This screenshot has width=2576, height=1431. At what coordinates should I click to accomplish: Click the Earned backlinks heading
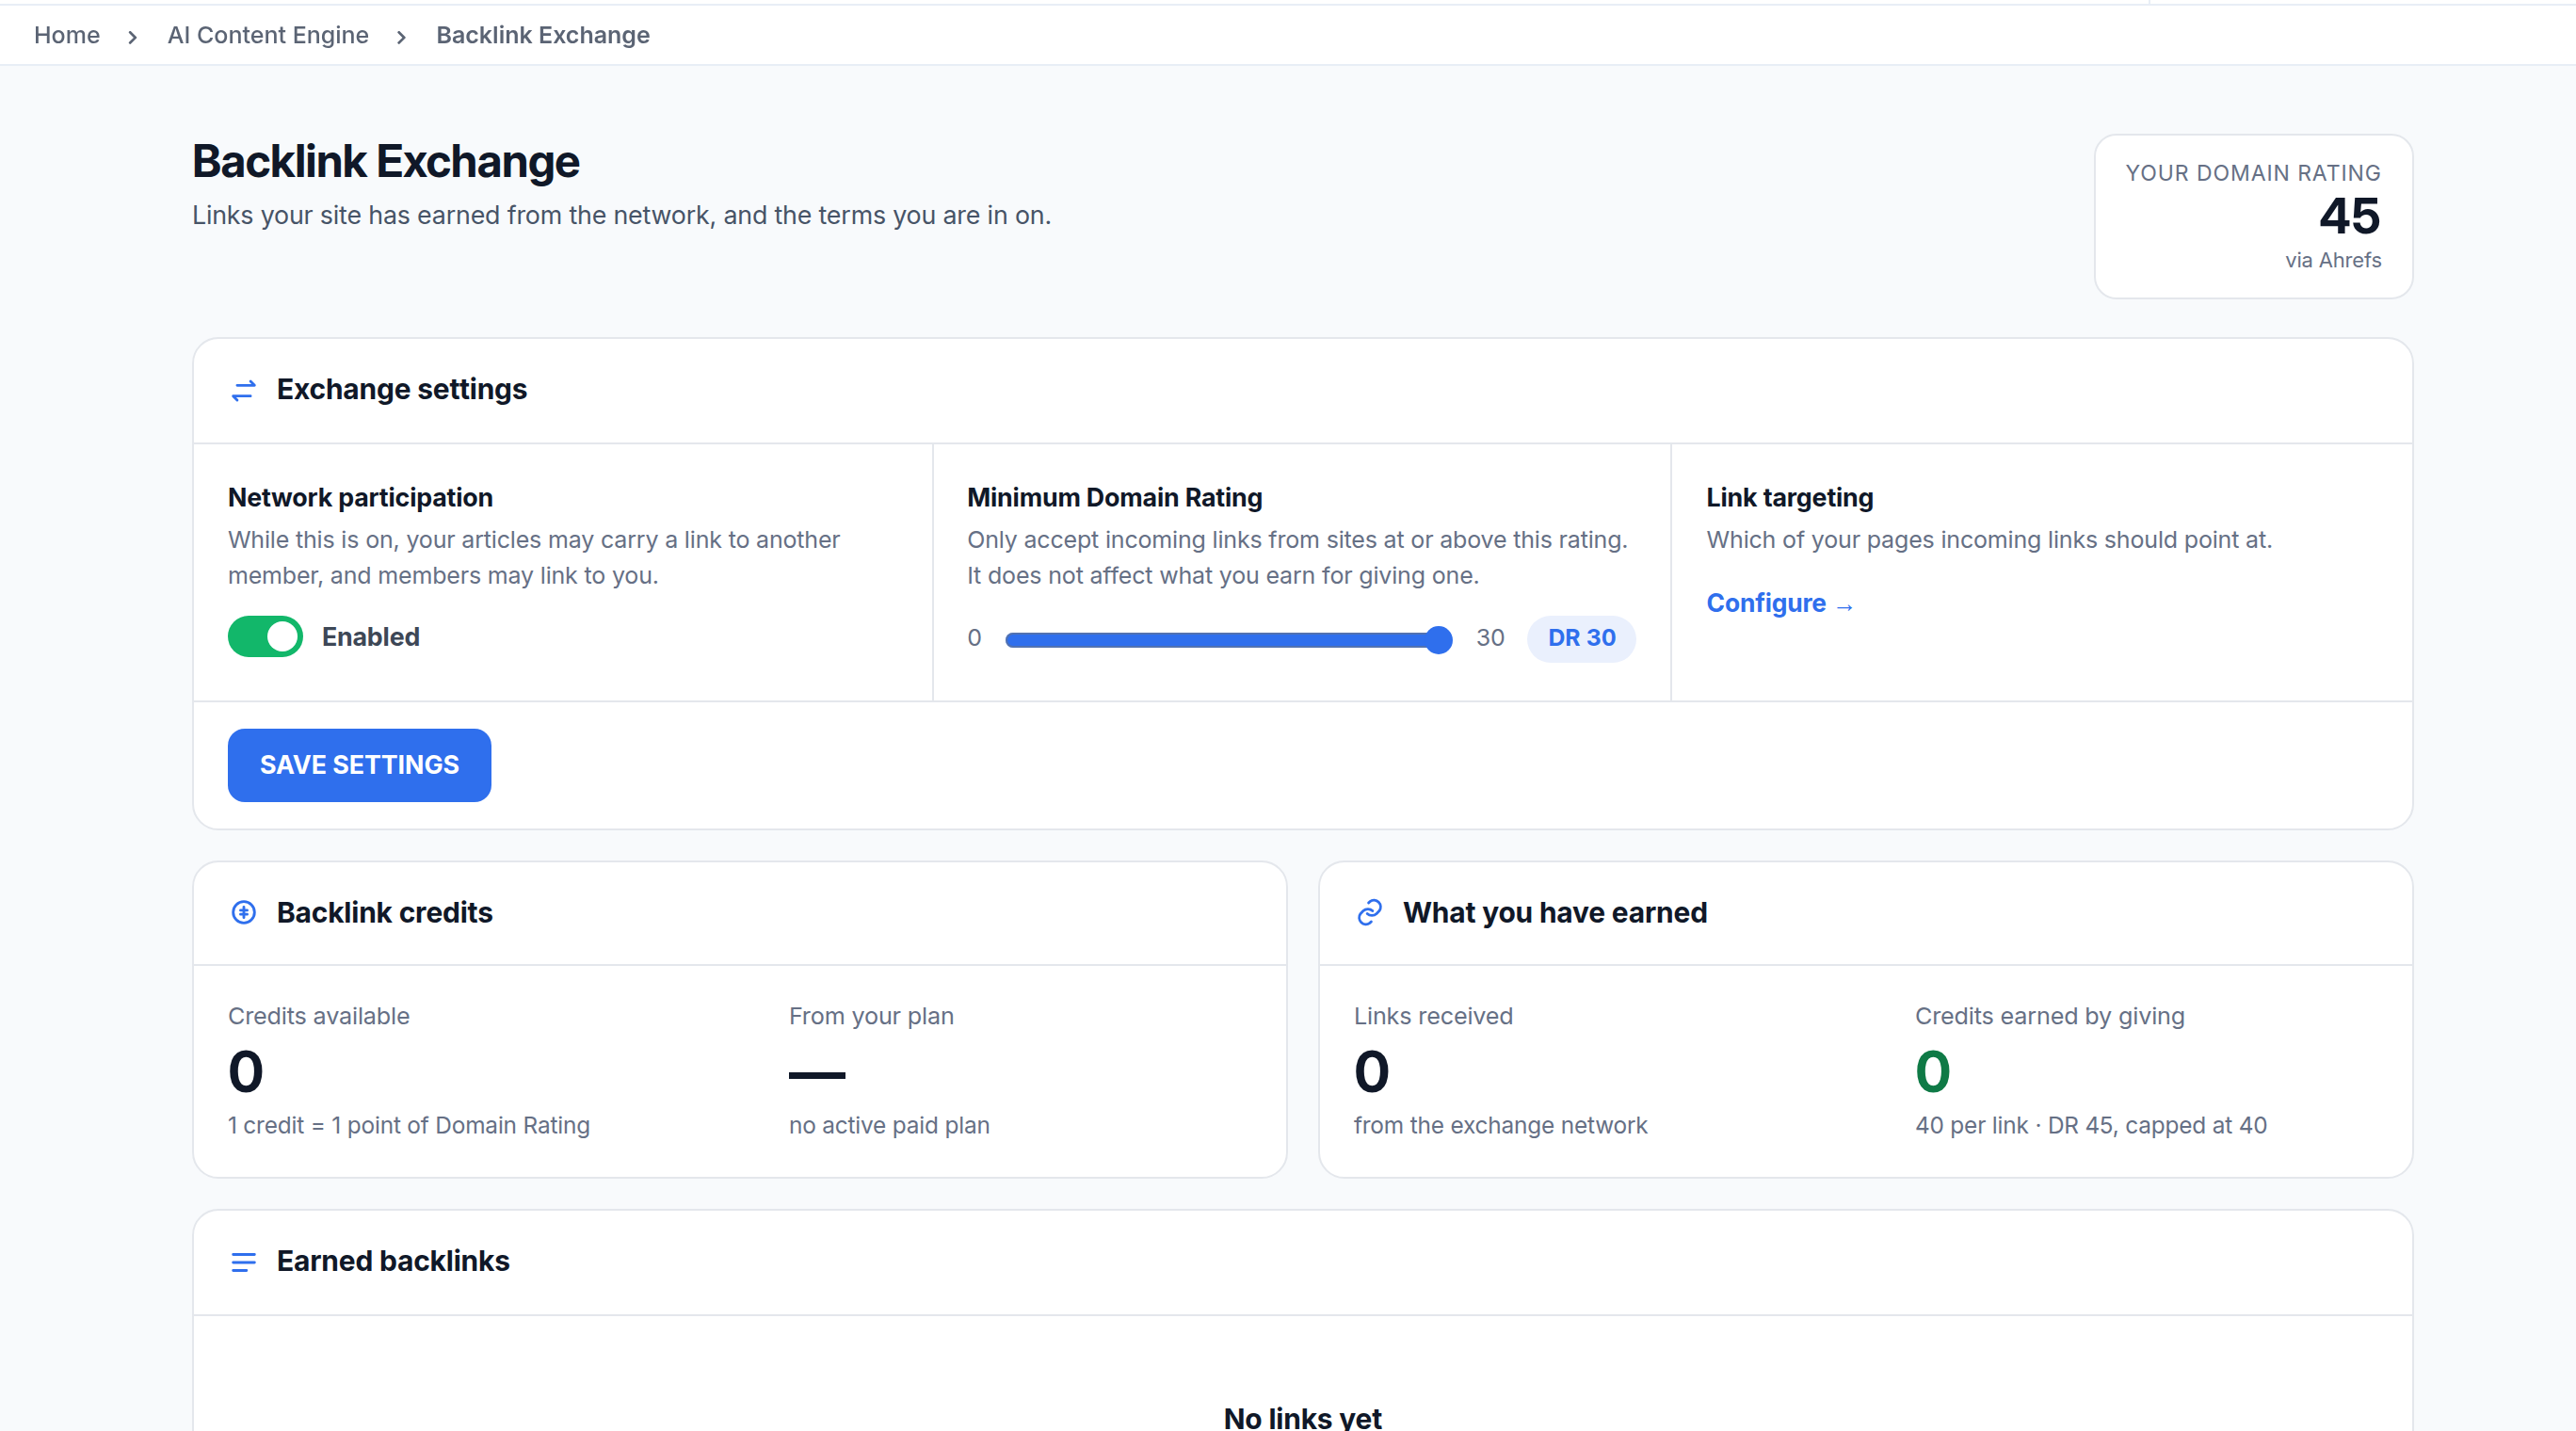(x=393, y=1261)
